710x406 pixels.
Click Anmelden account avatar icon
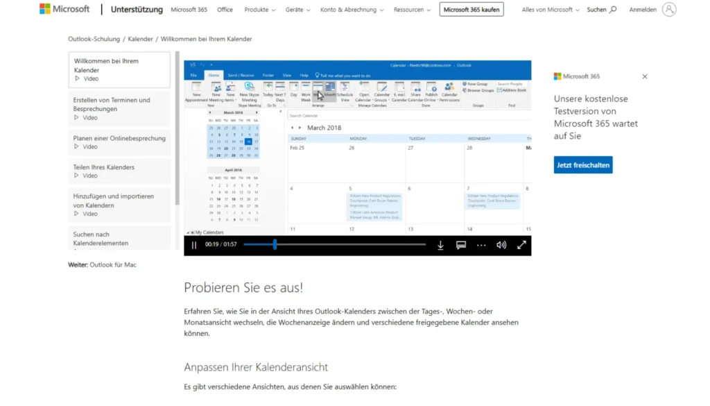coord(669,10)
